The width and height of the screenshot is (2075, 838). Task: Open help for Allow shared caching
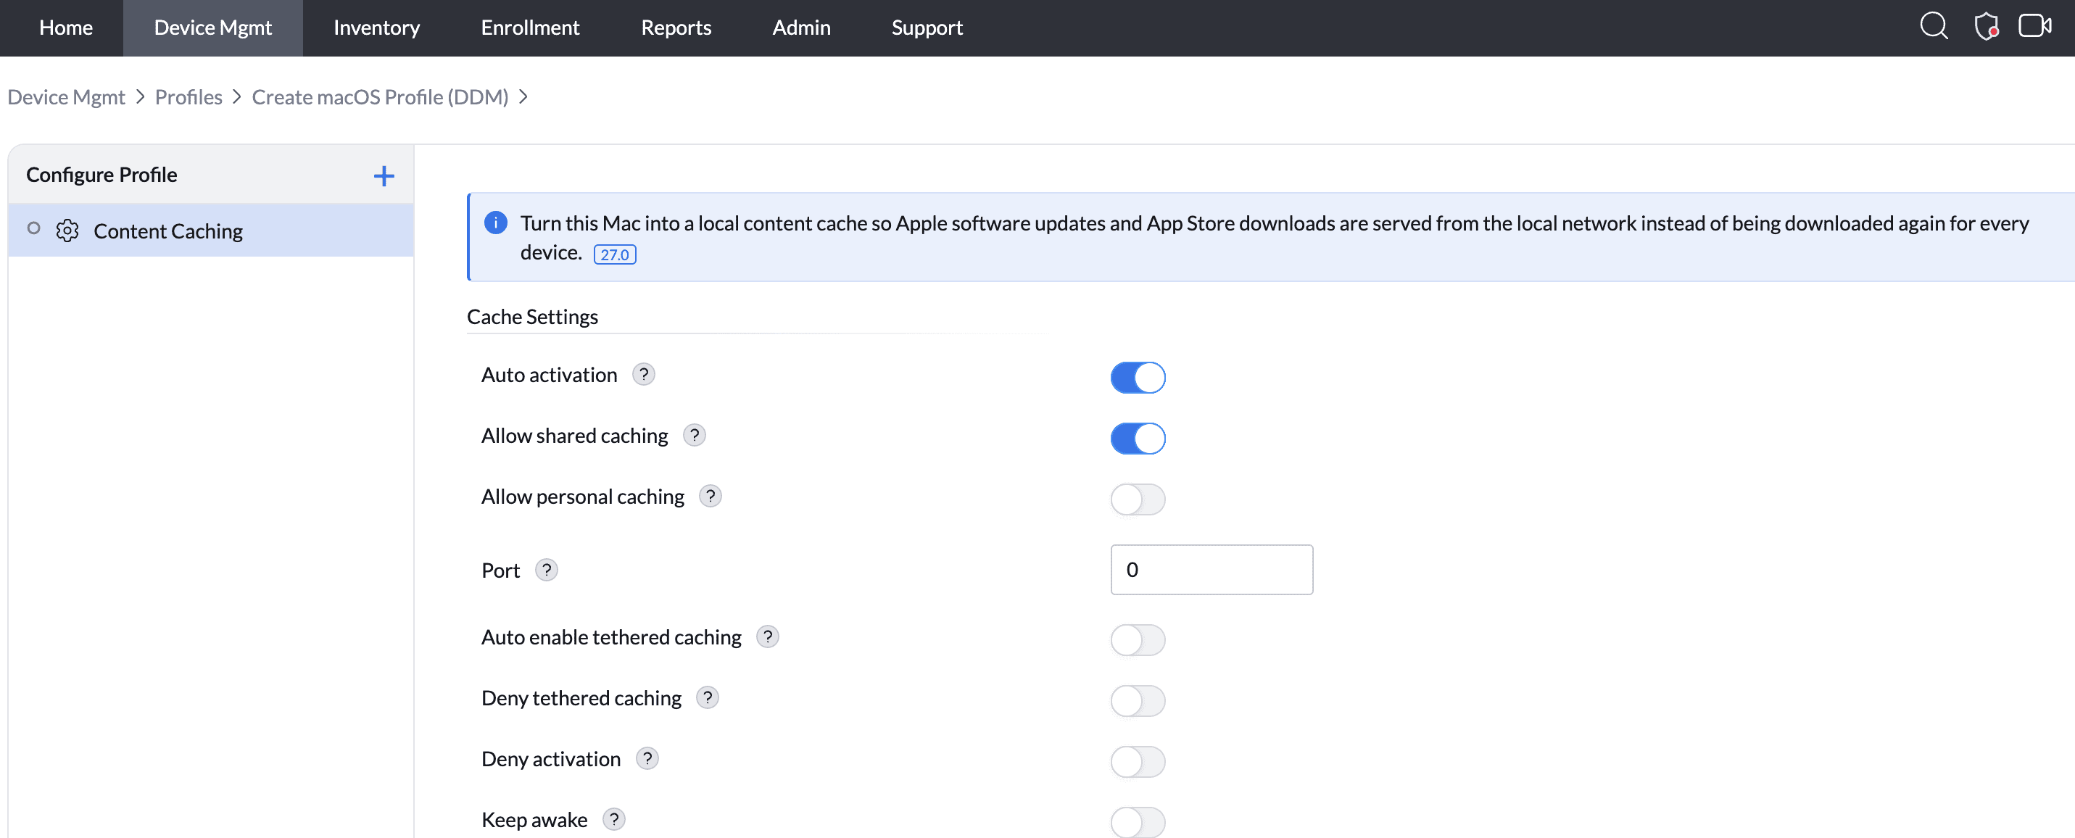click(695, 435)
